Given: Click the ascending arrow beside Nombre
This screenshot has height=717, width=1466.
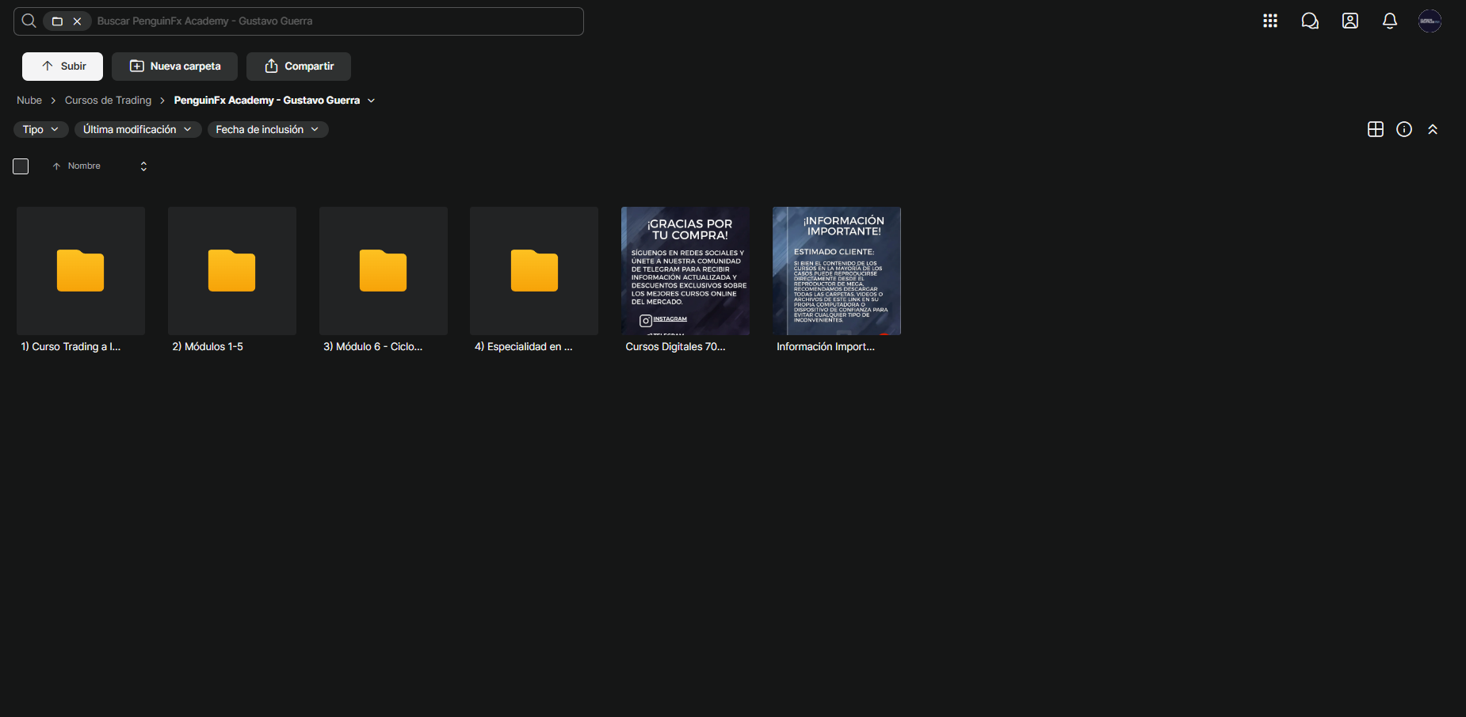Looking at the screenshot, I should [56, 166].
